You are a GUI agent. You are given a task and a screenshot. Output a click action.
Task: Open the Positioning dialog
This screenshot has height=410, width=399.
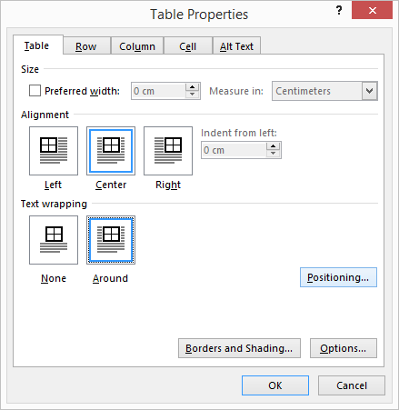click(x=338, y=277)
